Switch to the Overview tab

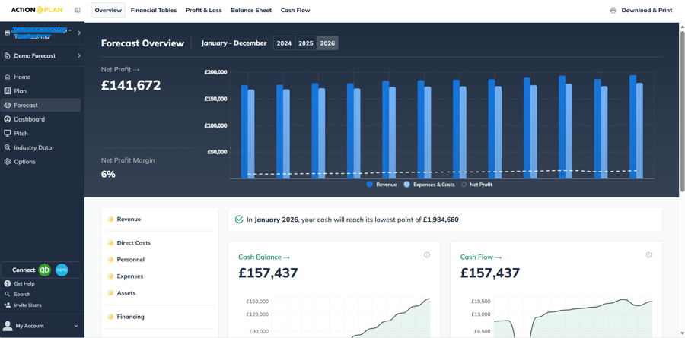pos(108,10)
